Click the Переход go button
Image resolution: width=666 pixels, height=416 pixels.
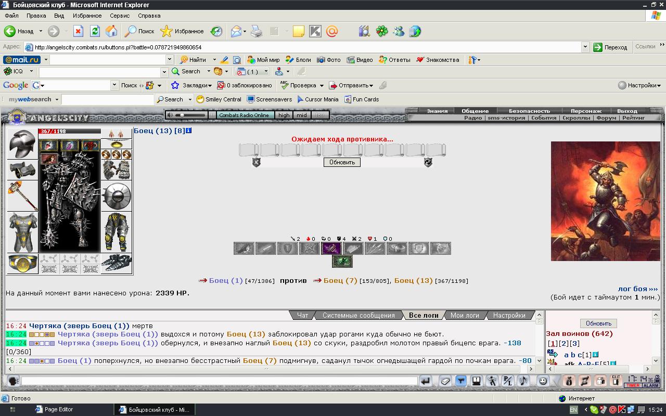[611, 47]
